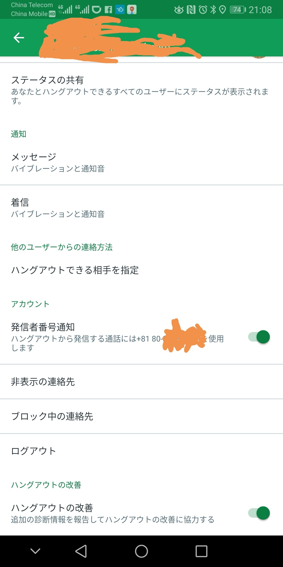Hide the navigation bar with chevron
This screenshot has height=567, width=283.
click(x=35, y=551)
